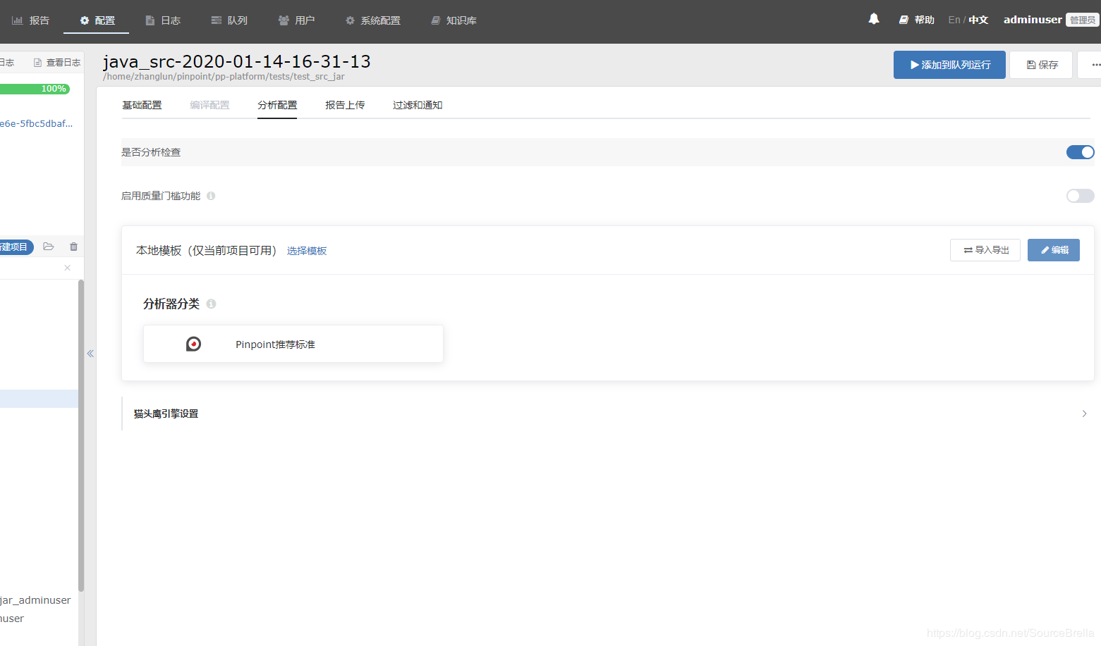Click the info icon next to 分析器分类

211,304
